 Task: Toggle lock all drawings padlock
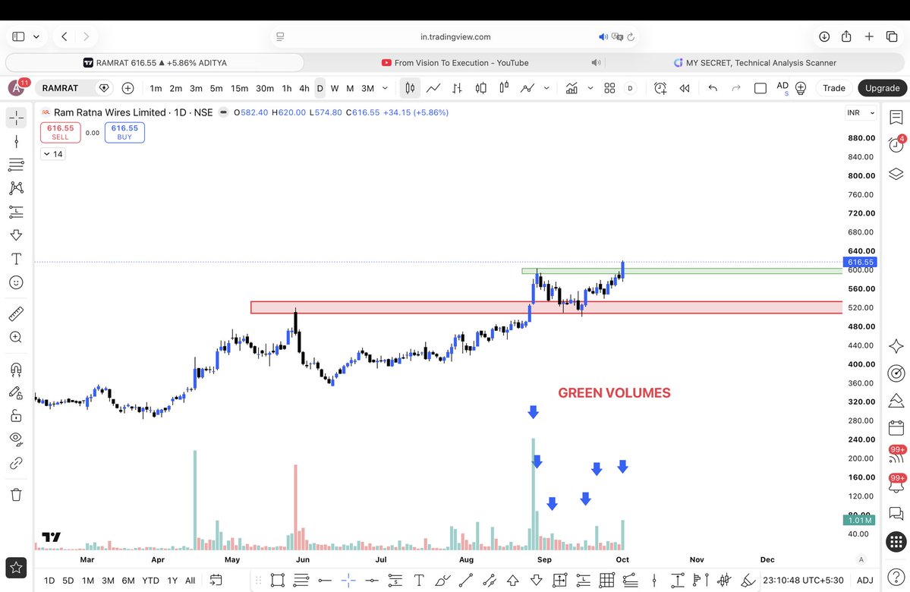16,416
